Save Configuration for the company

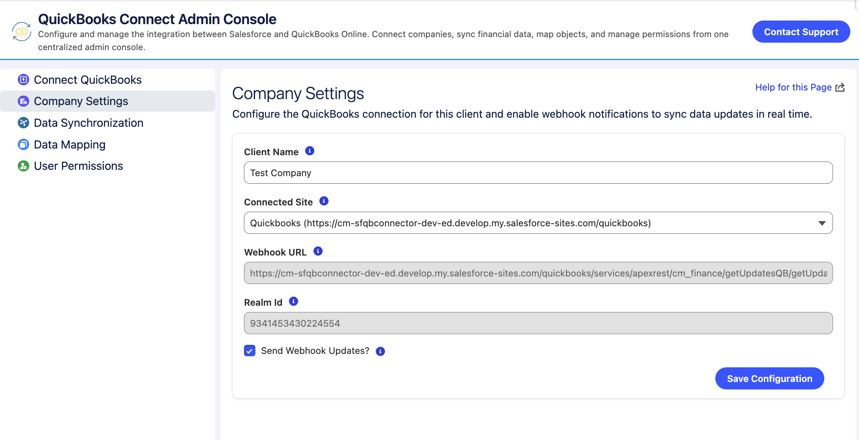coord(770,378)
